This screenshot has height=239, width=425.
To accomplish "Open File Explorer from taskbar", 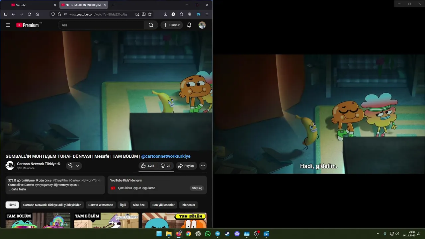I will (169, 234).
